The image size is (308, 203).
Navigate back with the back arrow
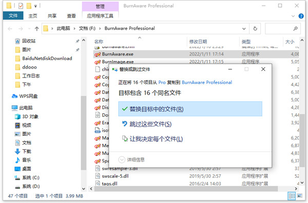[x=10, y=29]
